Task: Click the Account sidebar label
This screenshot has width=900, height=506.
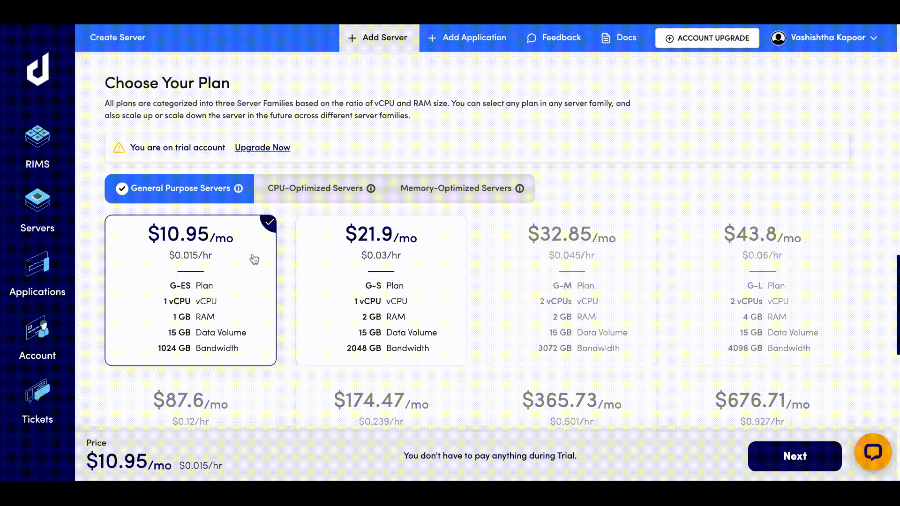Action: [x=37, y=356]
